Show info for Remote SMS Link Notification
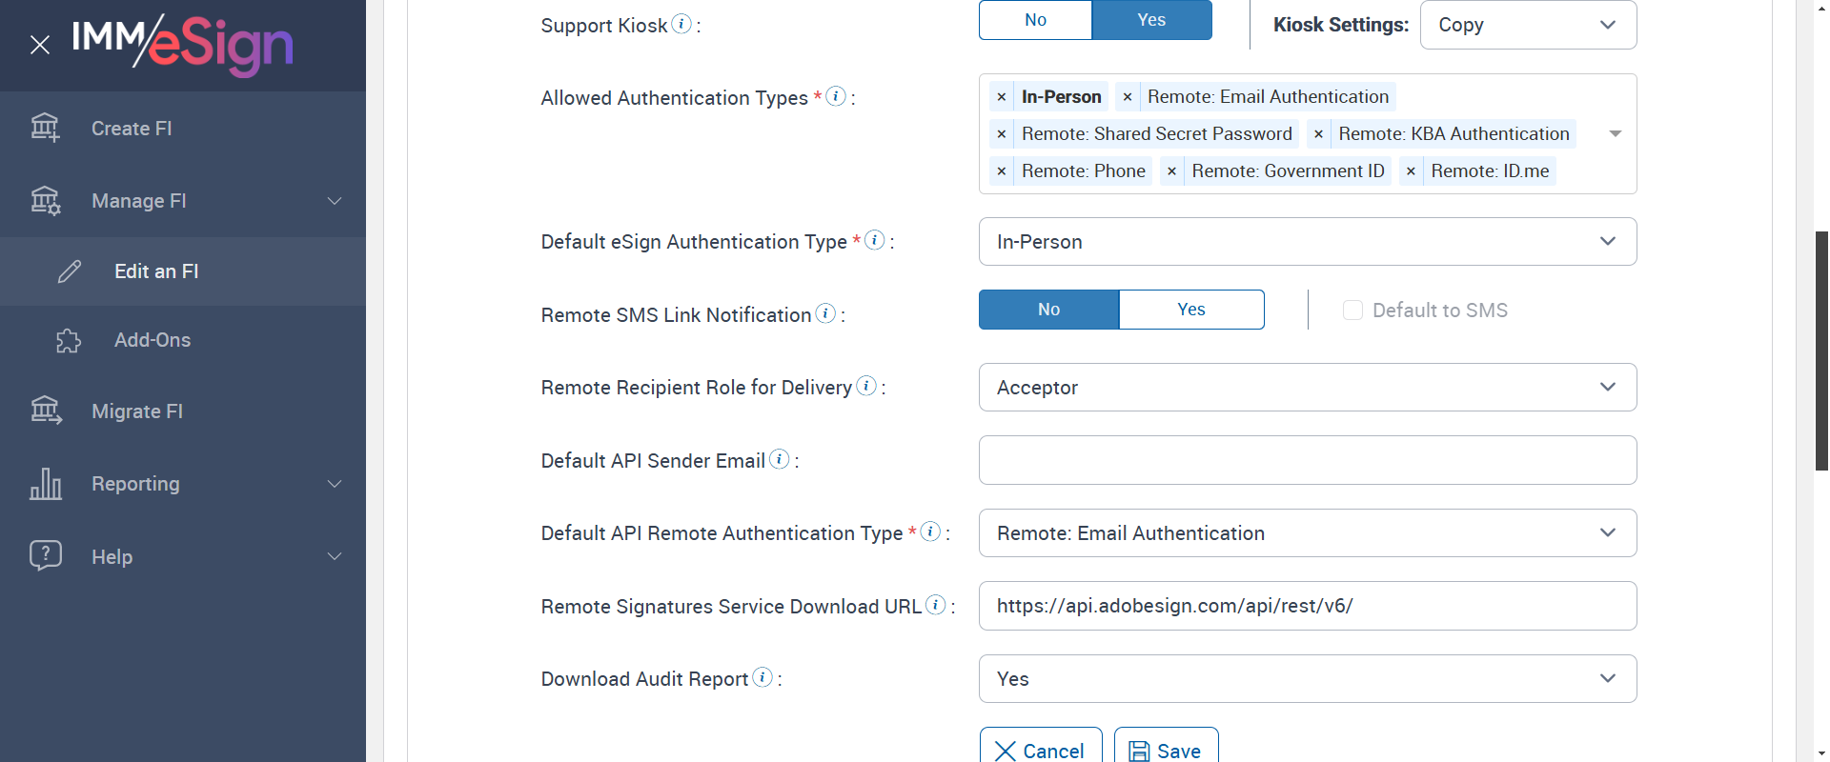 [825, 313]
